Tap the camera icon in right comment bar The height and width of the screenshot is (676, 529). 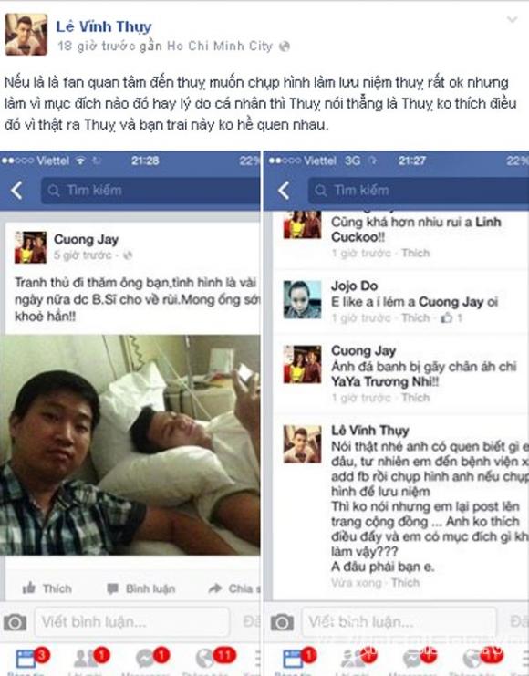[x=283, y=622]
